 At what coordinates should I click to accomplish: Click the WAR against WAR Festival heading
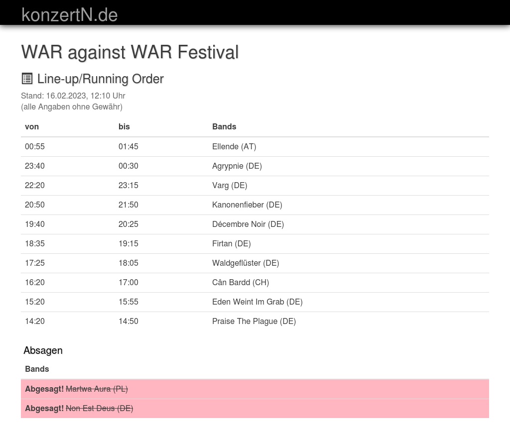129,52
